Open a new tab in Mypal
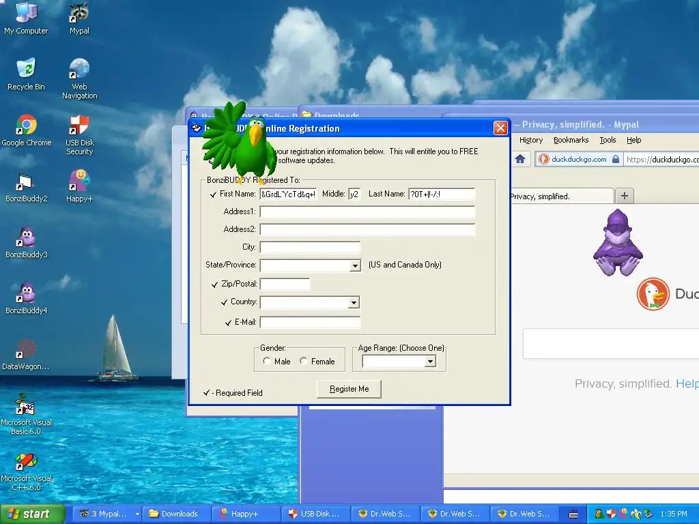The width and height of the screenshot is (699, 524). point(625,196)
